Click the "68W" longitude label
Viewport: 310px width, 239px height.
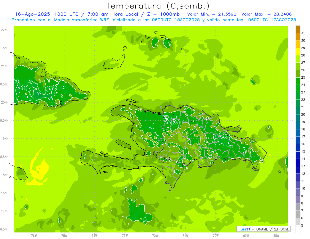pos(276,236)
